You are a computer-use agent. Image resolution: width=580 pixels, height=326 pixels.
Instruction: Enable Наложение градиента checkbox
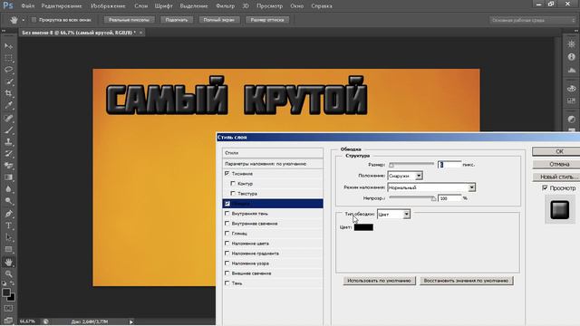227,254
